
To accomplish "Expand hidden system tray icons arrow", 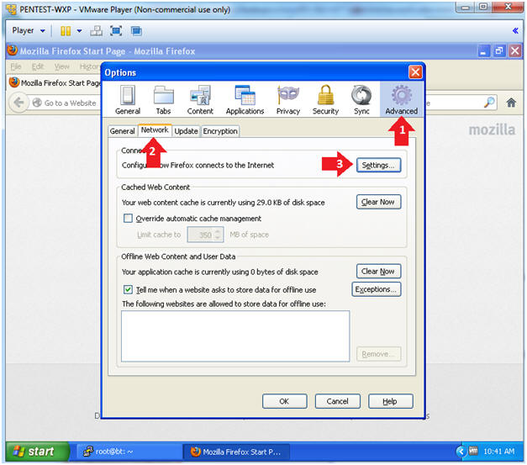I will [x=461, y=452].
